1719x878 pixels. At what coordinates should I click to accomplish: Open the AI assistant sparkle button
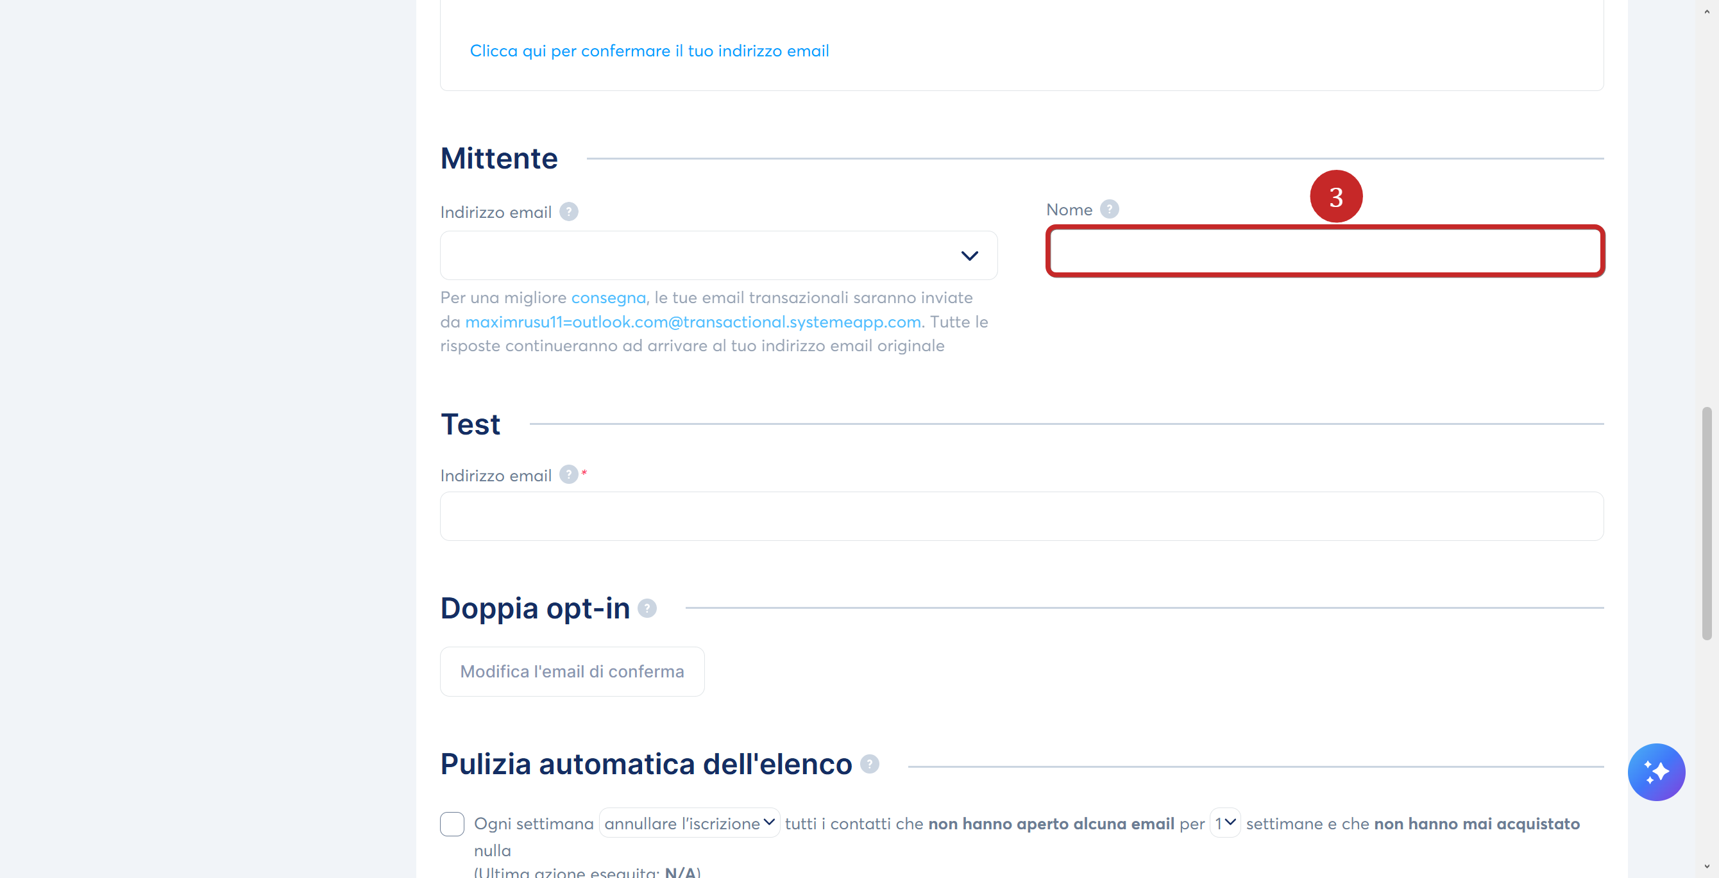(1656, 772)
